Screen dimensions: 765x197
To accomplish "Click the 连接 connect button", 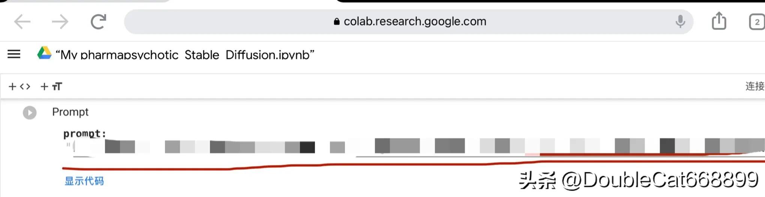I will click(x=754, y=87).
